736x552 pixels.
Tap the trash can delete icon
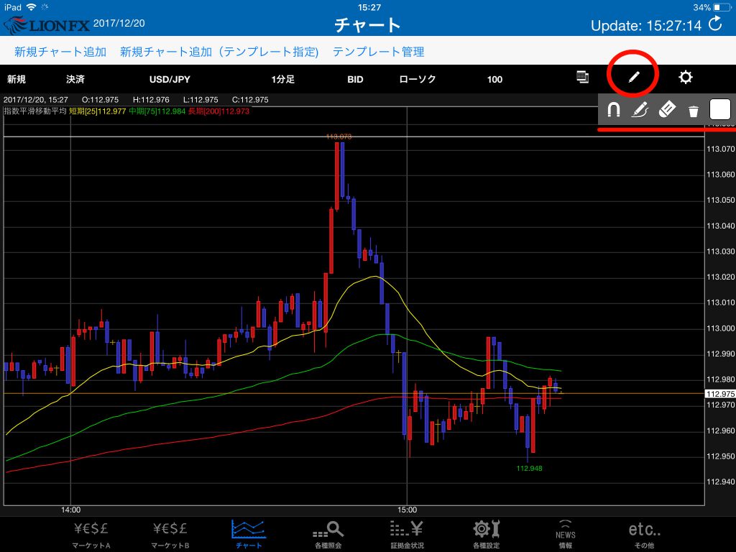693,111
